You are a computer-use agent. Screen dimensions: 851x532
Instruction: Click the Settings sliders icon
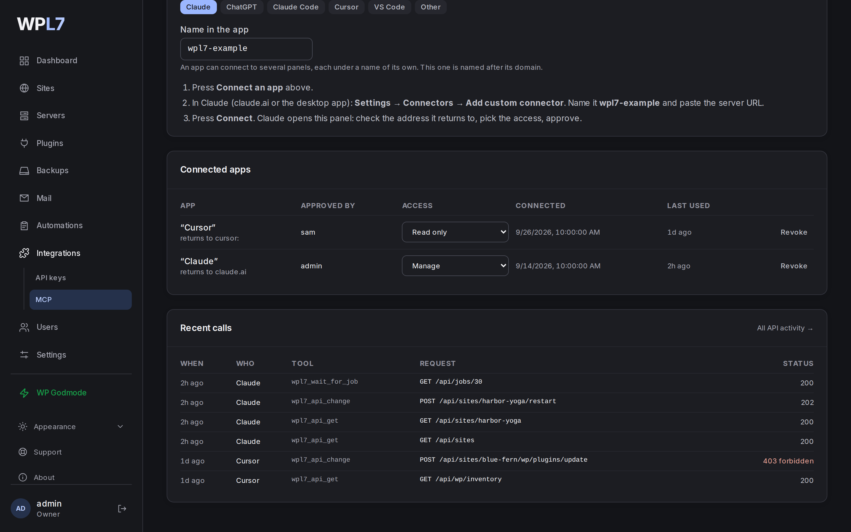[24, 355]
